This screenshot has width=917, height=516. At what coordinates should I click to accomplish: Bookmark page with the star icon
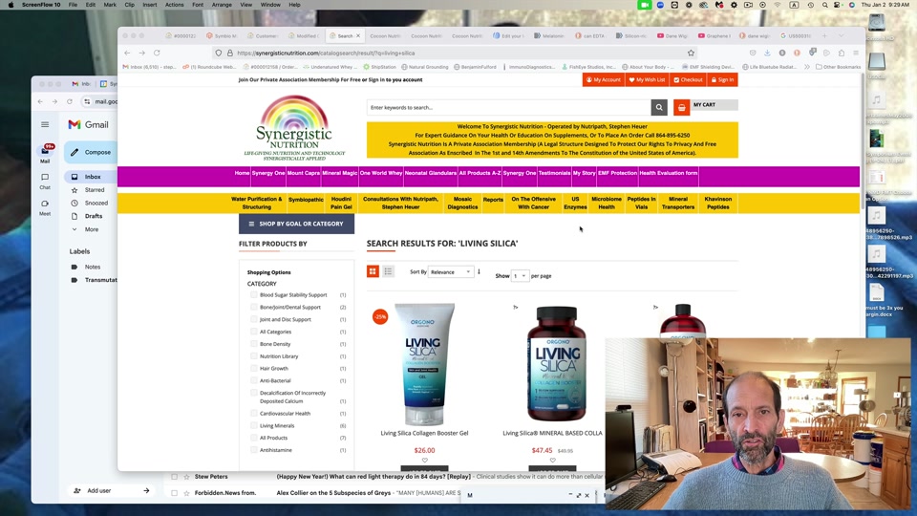[x=691, y=54]
